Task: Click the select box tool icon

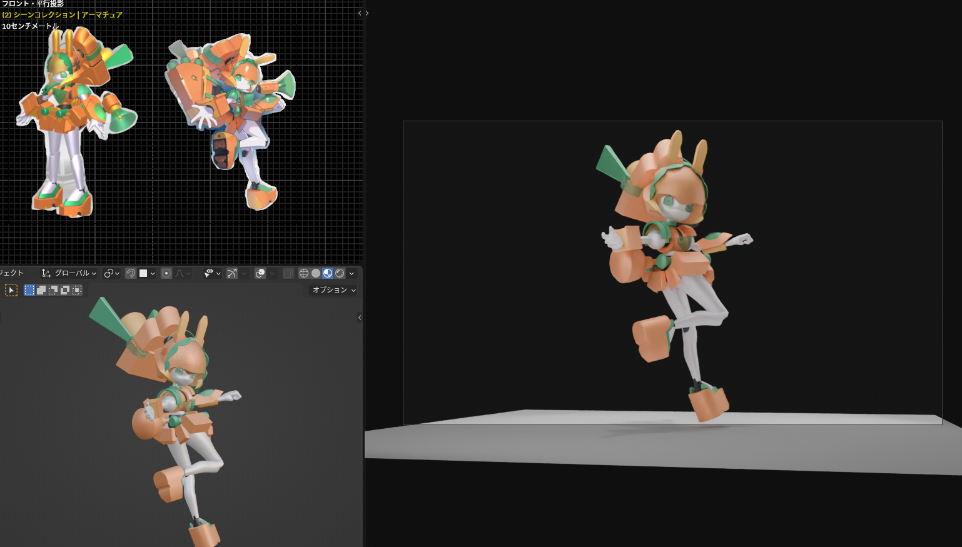Action: (11, 290)
